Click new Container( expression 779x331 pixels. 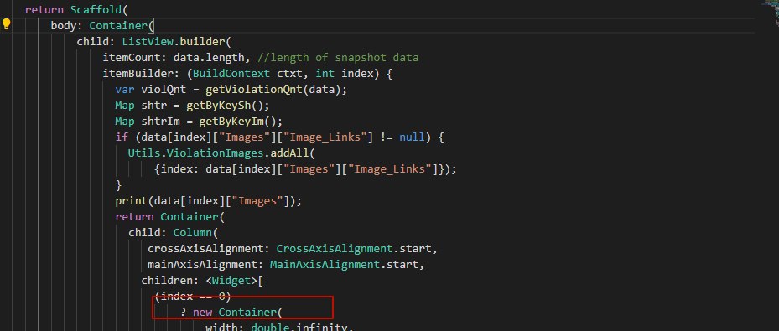[237, 312]
